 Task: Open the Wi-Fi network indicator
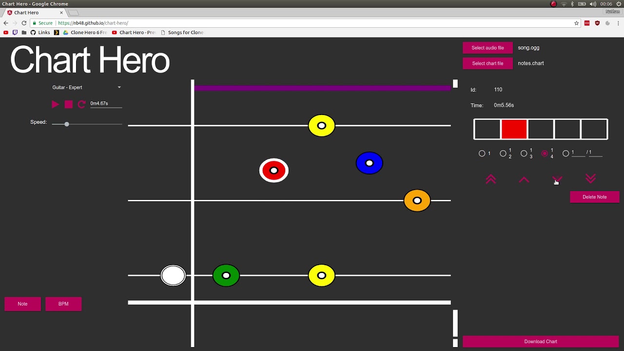click(x=564, y=4)
